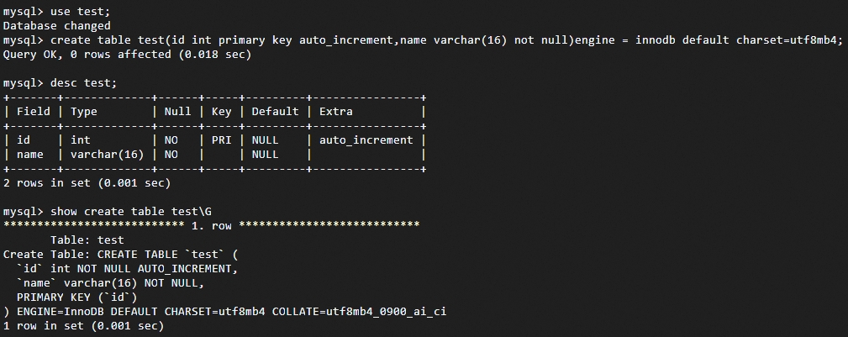Screen dimensions: 848x337
Task: Click the "Query OK, 0 rows affected" line
Action: pos(126,55)
